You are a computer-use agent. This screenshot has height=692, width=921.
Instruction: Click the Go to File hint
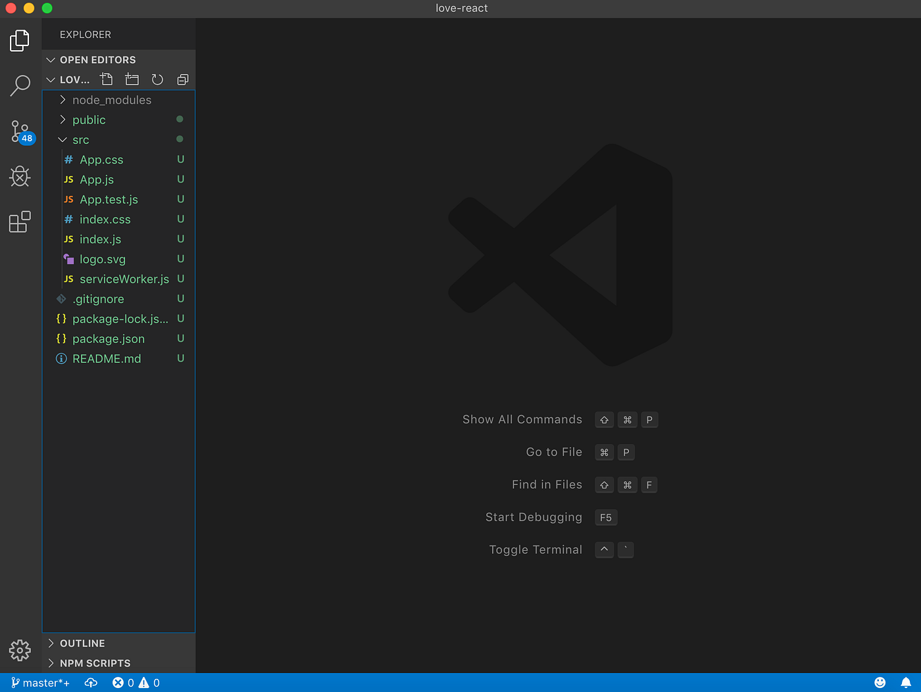pos(554,452)
